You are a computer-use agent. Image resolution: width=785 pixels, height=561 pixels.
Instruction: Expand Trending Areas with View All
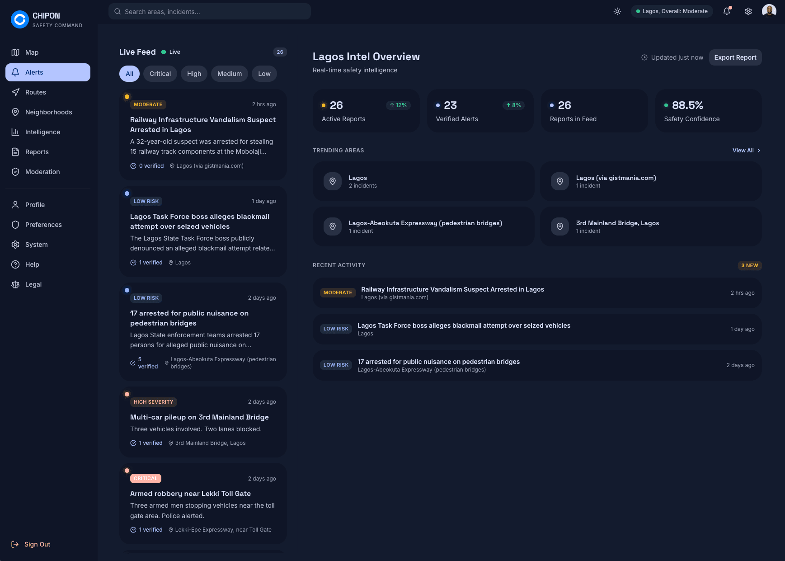(x=746, y=150)
